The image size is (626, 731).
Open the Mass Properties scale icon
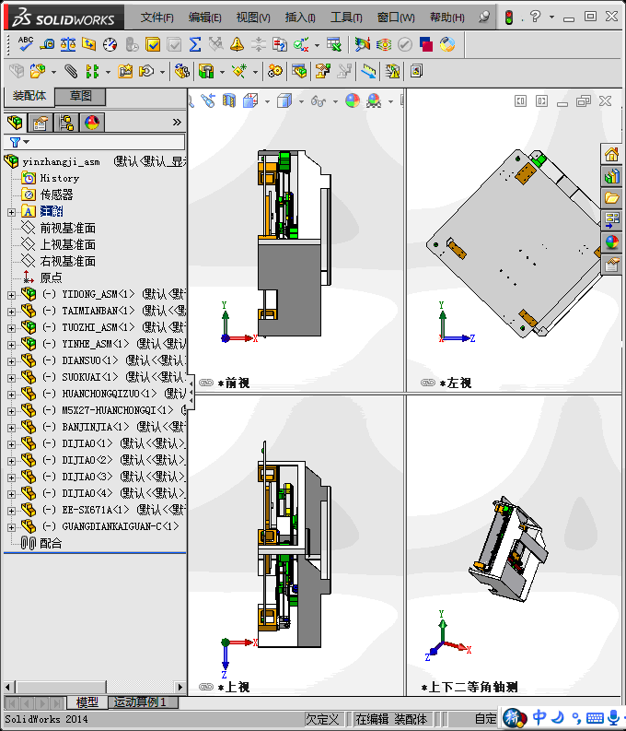[x=68, y=44]
